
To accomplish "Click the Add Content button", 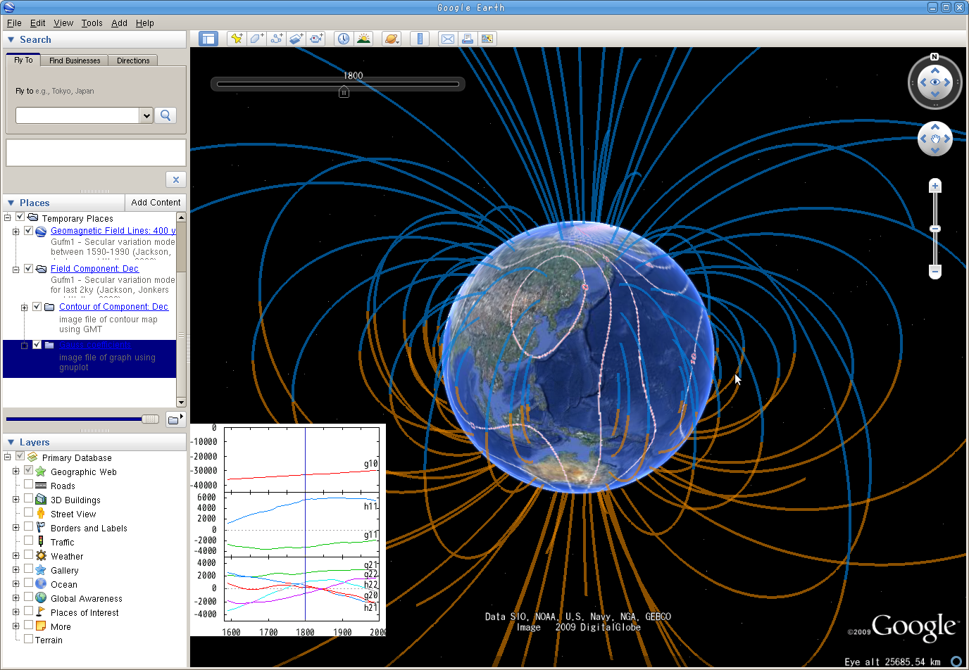I will tap(156, 203).
